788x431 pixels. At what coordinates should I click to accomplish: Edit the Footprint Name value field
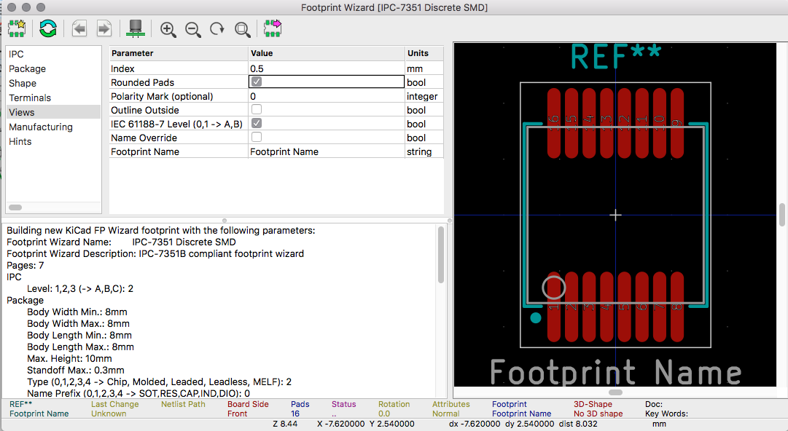[x=327, y=151]
